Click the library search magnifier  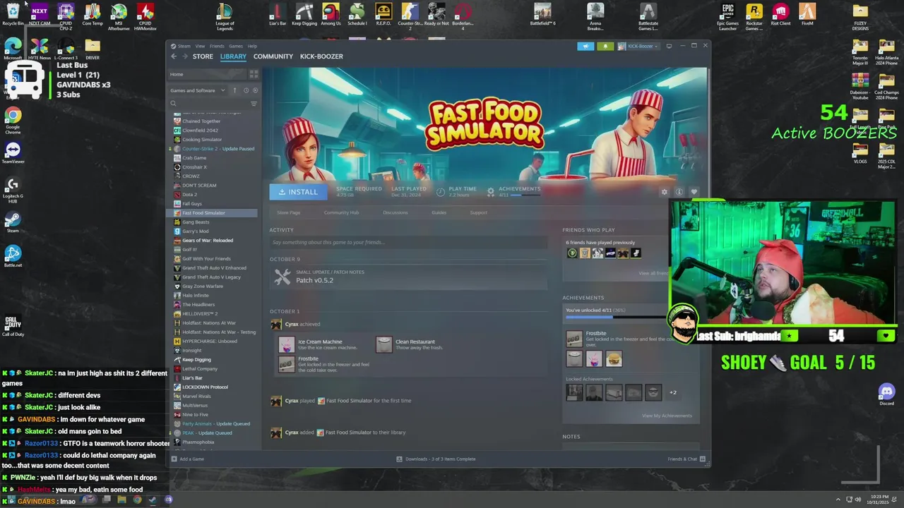coord(173,104)
